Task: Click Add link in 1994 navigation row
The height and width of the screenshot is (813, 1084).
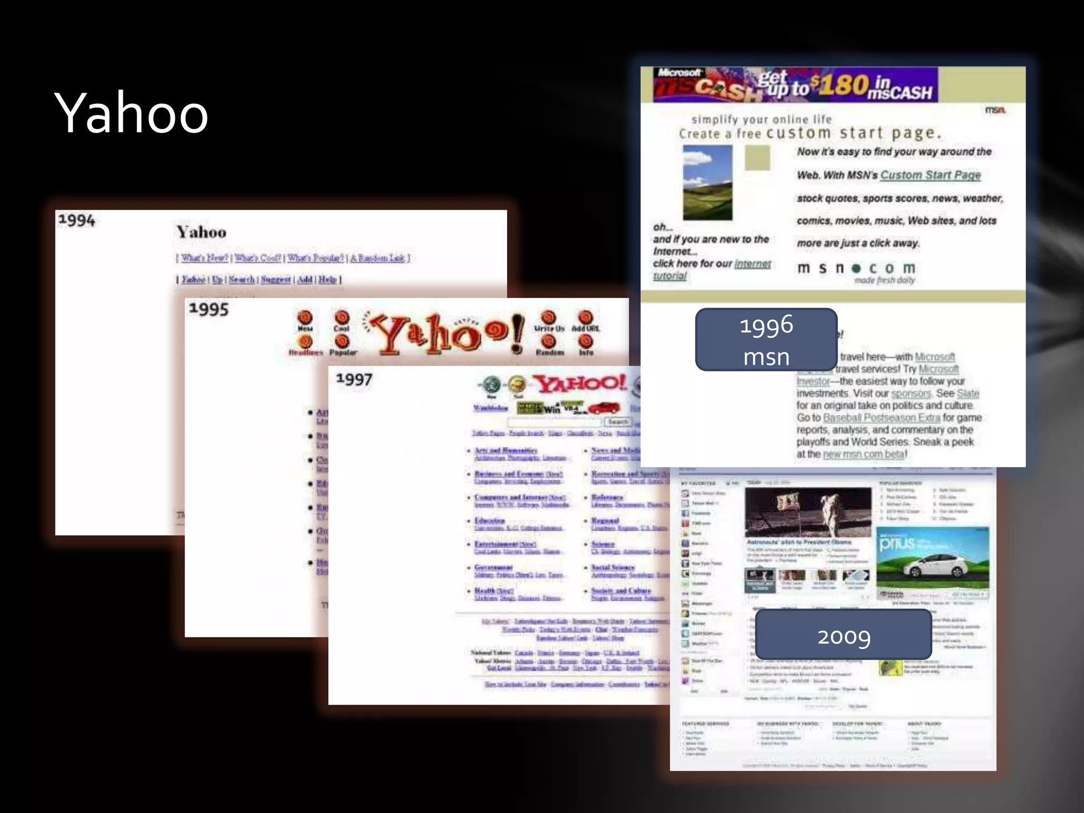Action: coord(305,279)
